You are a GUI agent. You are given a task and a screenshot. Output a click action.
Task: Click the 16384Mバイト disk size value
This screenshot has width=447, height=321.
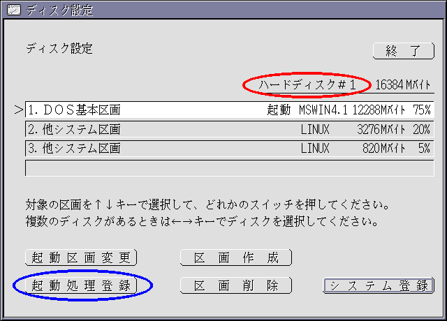click(403, 84)
